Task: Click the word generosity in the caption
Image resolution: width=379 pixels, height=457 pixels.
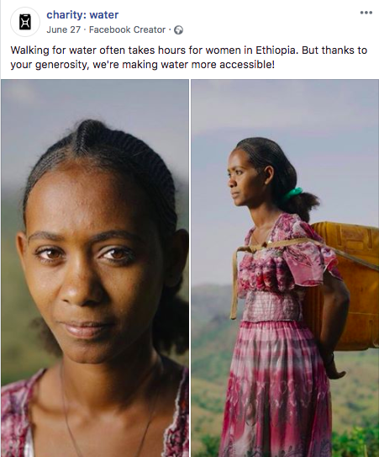Action: pyautogui.click(x=61, y=65)
